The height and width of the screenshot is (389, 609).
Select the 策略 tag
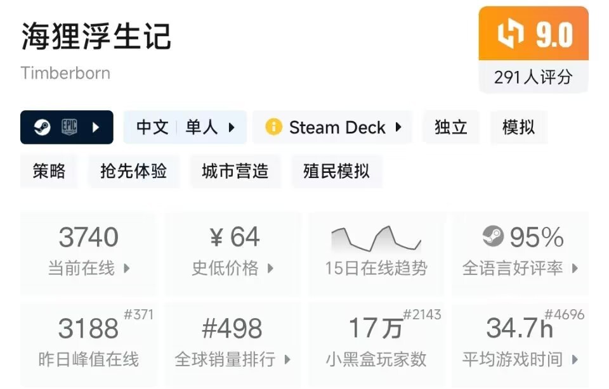[x=49, y=171]
